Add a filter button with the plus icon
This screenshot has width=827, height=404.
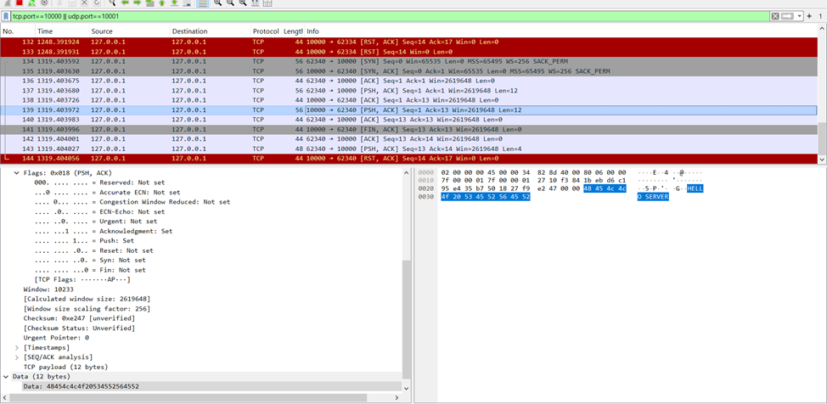tap(810, 16)
